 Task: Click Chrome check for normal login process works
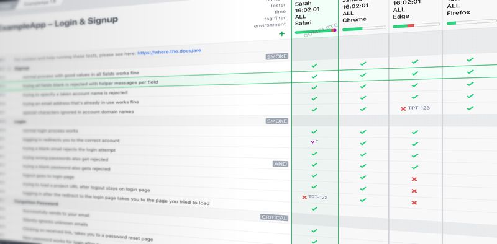point(363,132)
